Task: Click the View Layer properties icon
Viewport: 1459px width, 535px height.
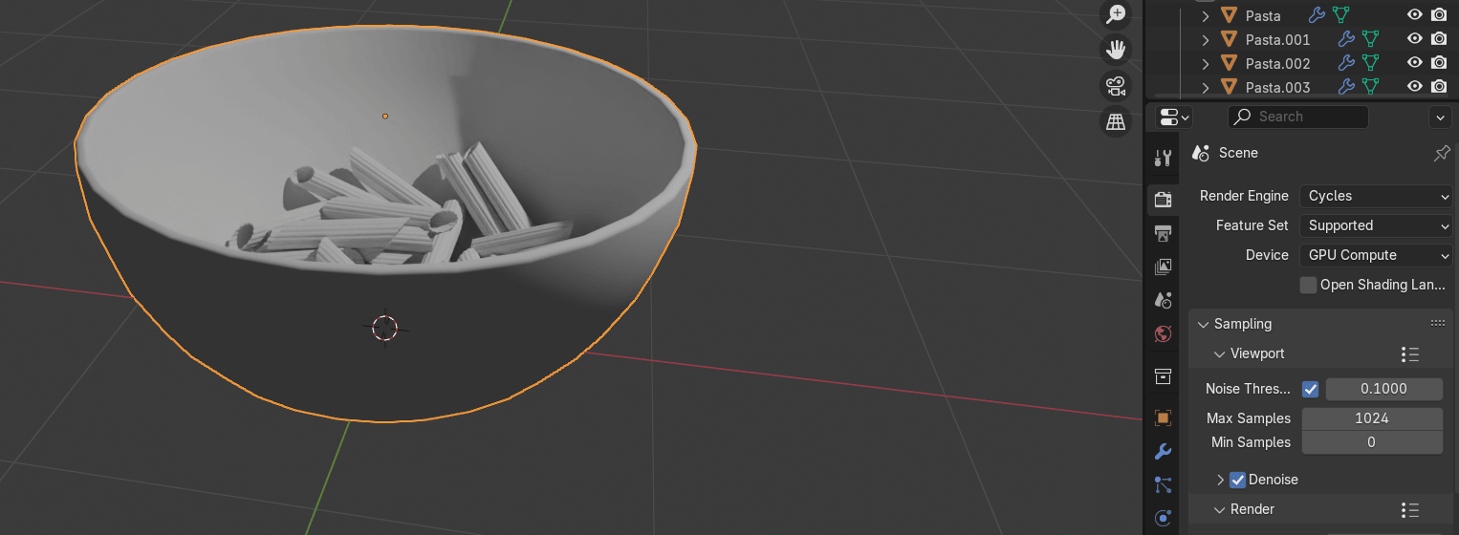Action: pyautogui.click(x=1163, y=267)
